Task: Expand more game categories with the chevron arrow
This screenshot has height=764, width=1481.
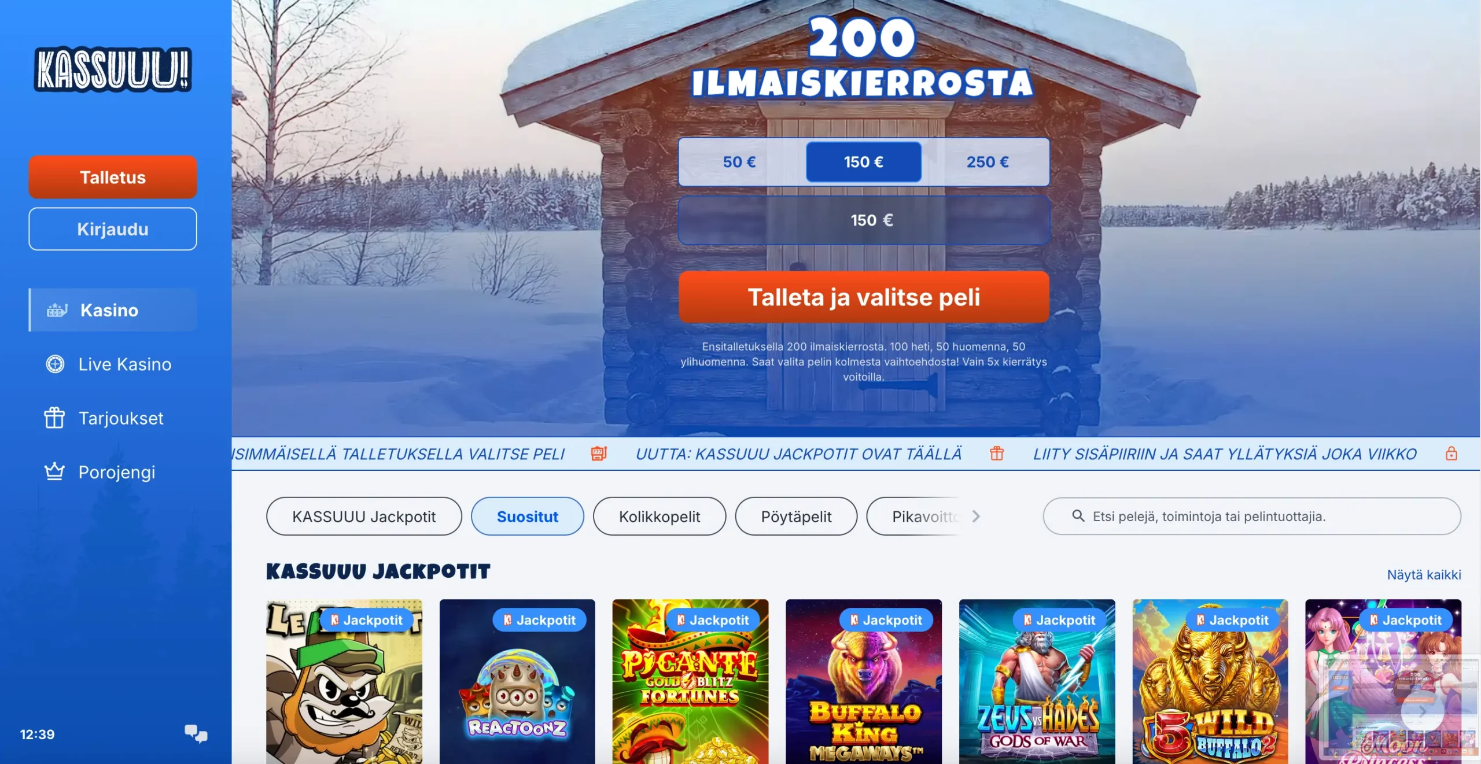Action: (x=976, y=516)
